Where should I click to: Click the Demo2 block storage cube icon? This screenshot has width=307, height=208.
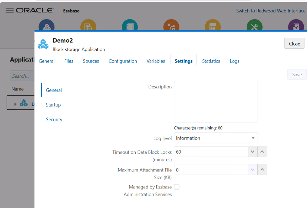(x=43, y=44)
